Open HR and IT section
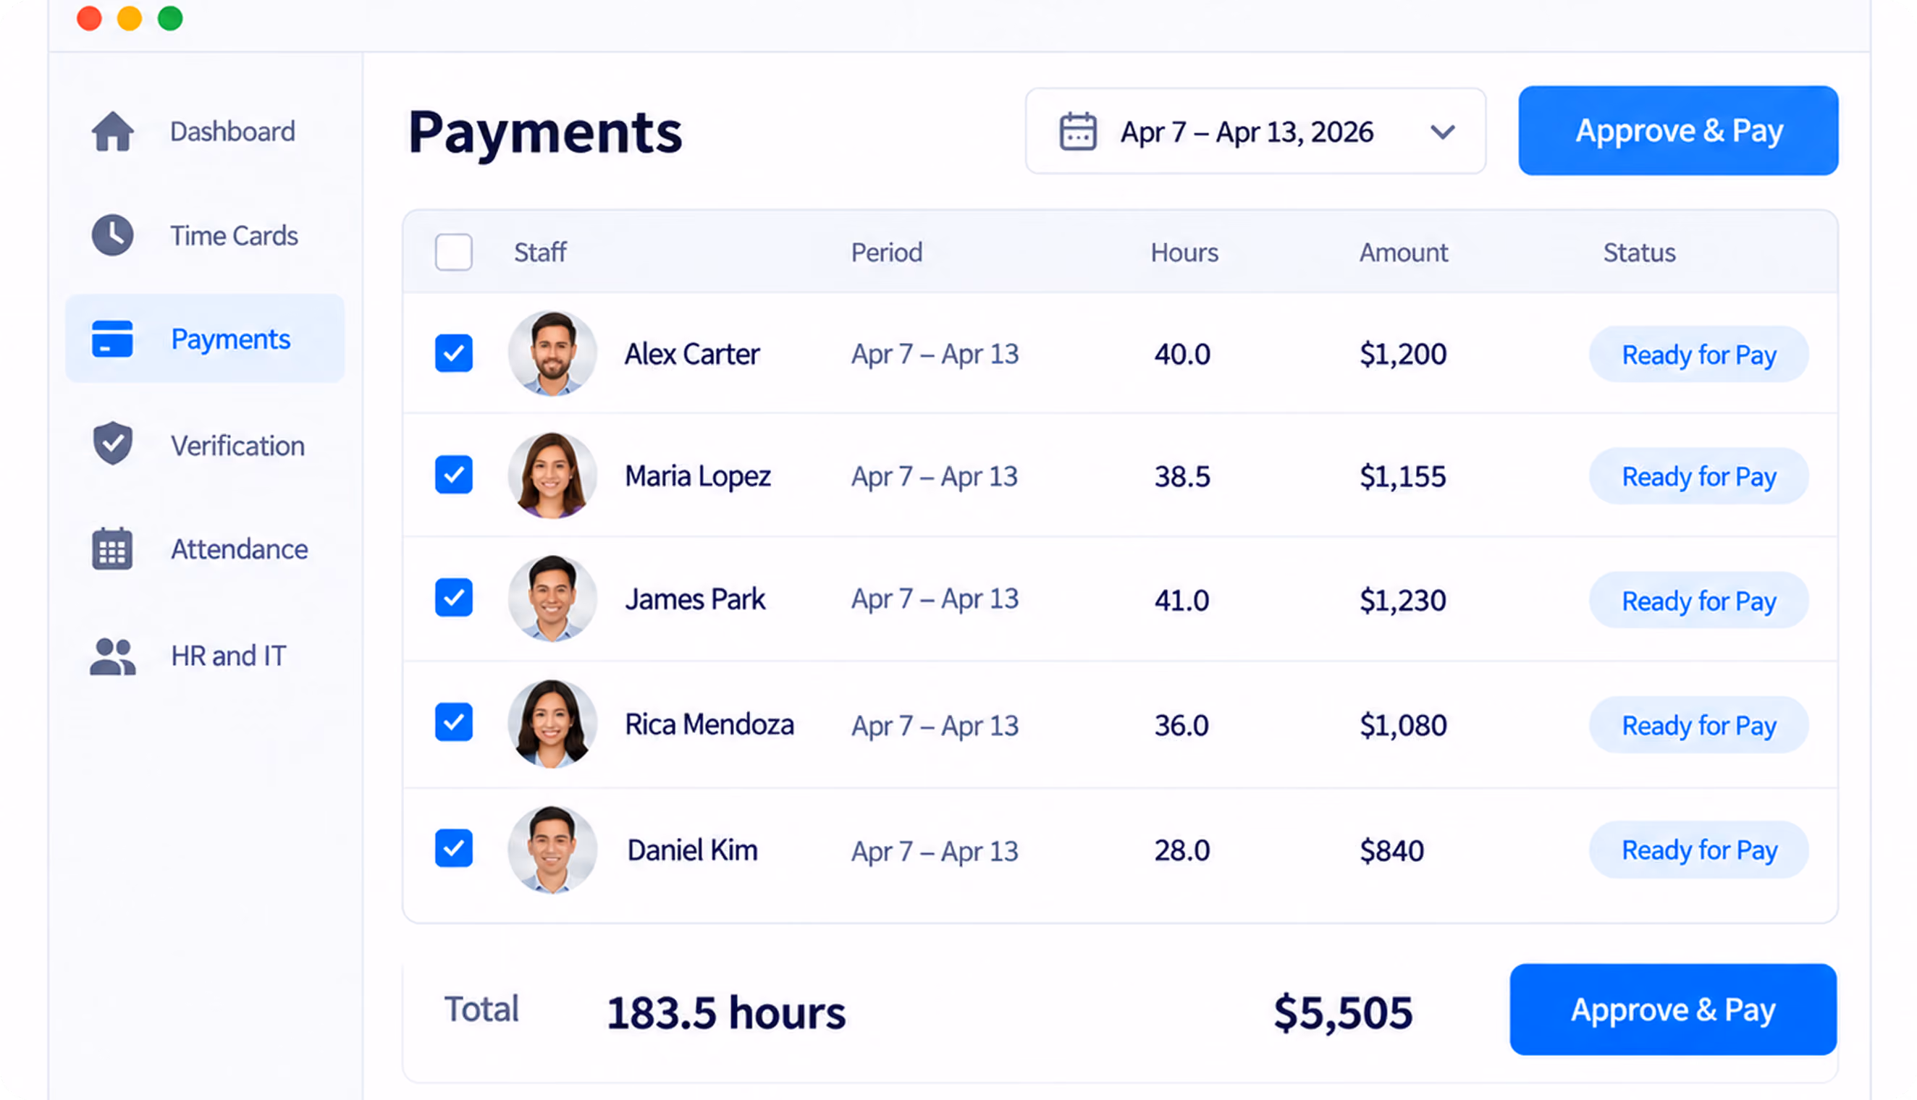 tap(205, 656)
